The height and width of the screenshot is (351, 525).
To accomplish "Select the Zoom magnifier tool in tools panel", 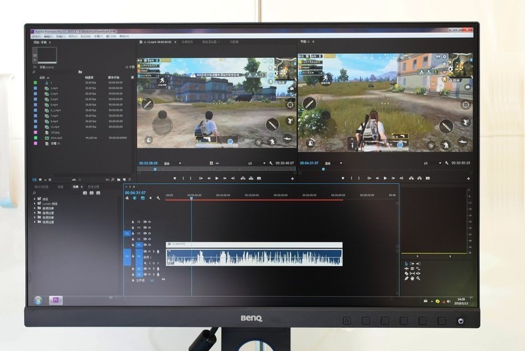I will [418, 278].
